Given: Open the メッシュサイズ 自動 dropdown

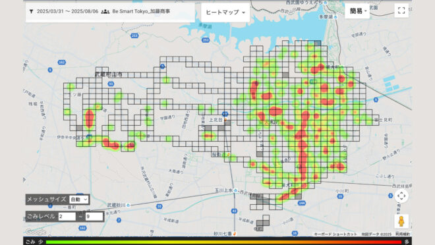Looking at the screenshot, I should click(79, 200).
